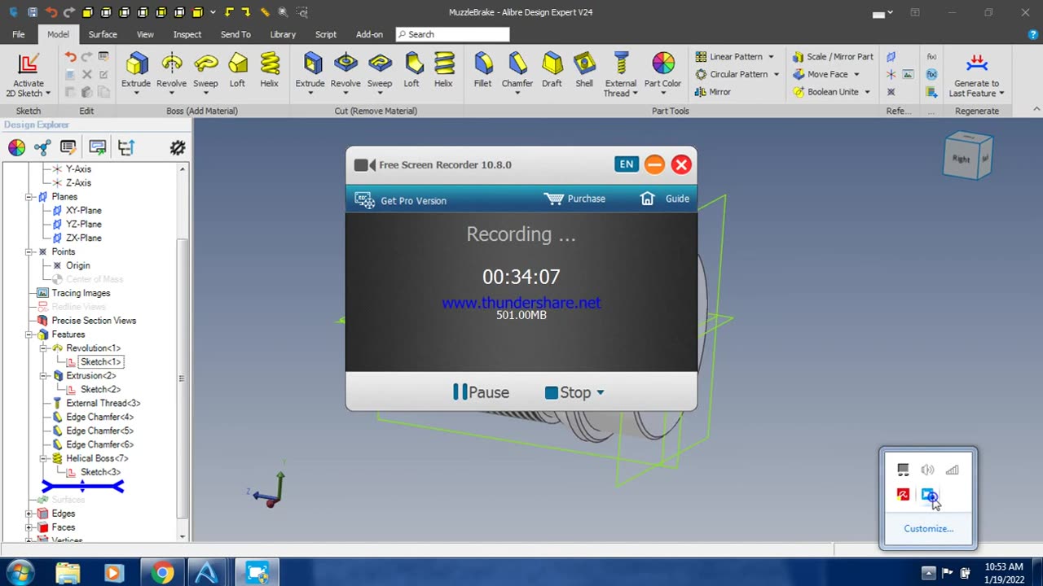Open the Cut Sweep dropdown arrow
The height and width of the screenshot is (586, 1043).
coord(380,93)
